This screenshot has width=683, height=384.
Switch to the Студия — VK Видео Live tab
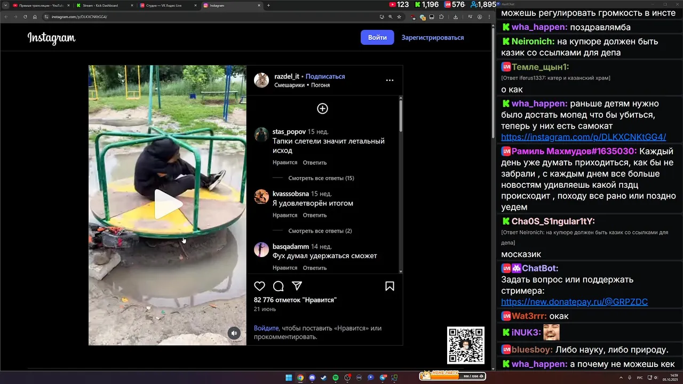[x=168, y=5]
